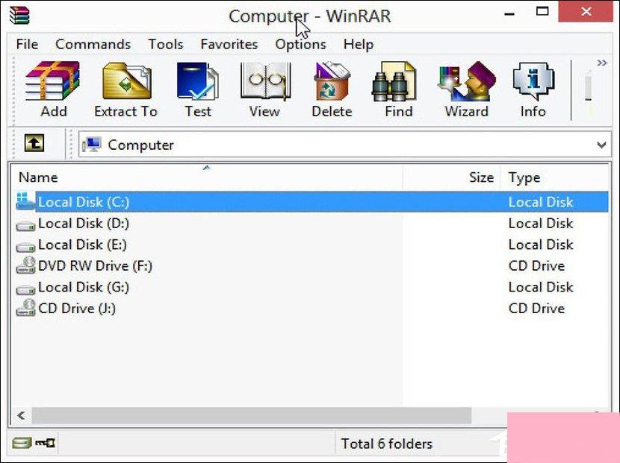620x463 pixels.
Task: Click the horizontal scrollbar thumb
Action: pos(252,415)
